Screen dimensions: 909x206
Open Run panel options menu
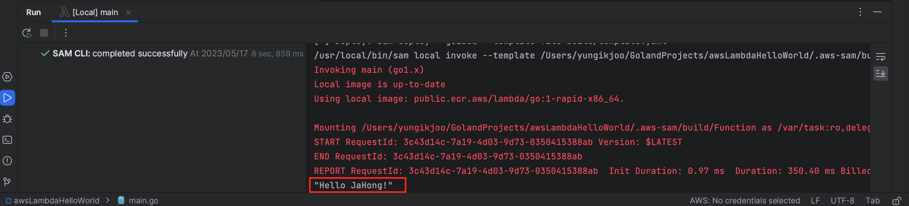(860, 12)
